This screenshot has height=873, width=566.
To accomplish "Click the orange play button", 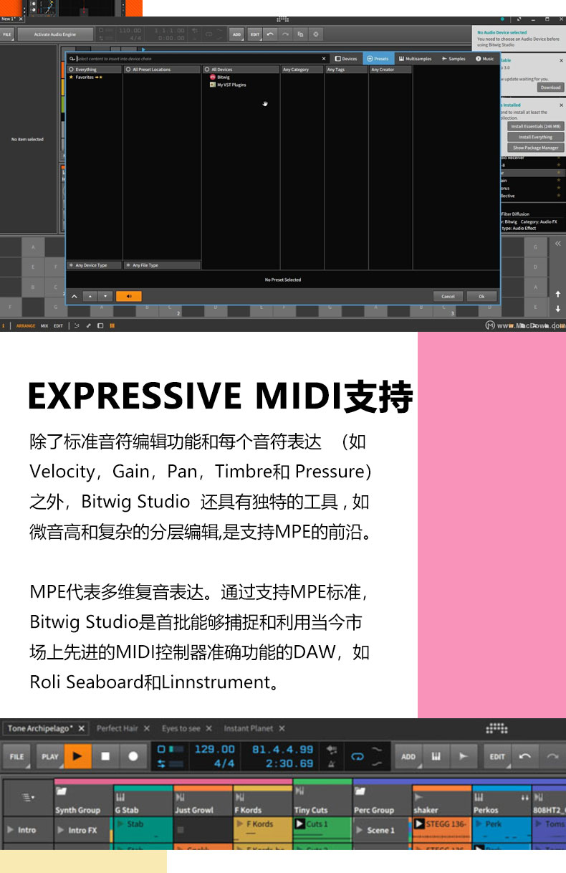I will 78,756.
